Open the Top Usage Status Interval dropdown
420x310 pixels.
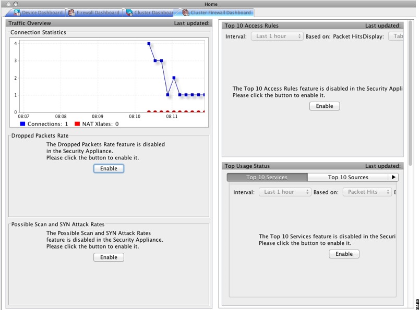coord(285,192)
